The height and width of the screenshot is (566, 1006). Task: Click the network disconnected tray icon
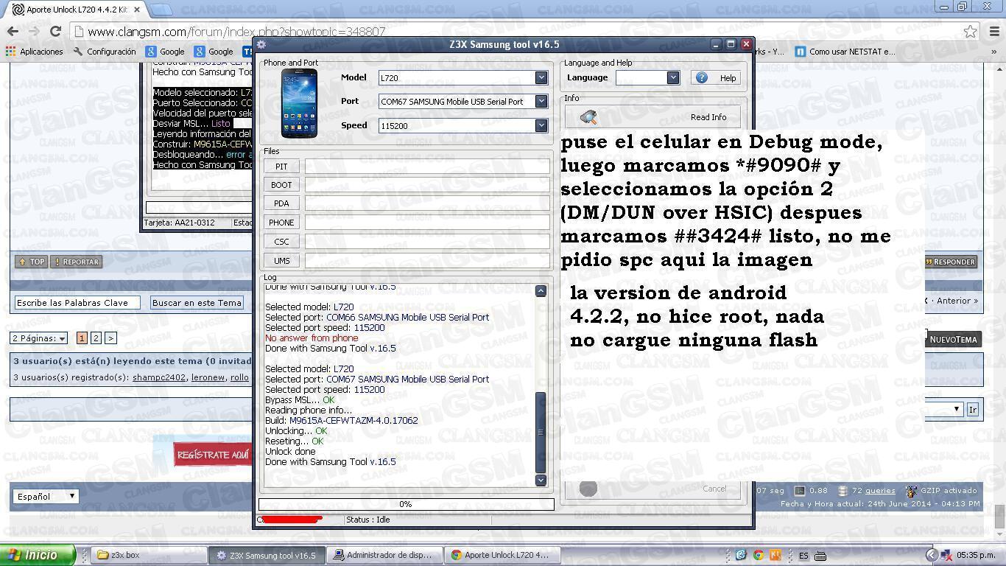pos(946,555)
